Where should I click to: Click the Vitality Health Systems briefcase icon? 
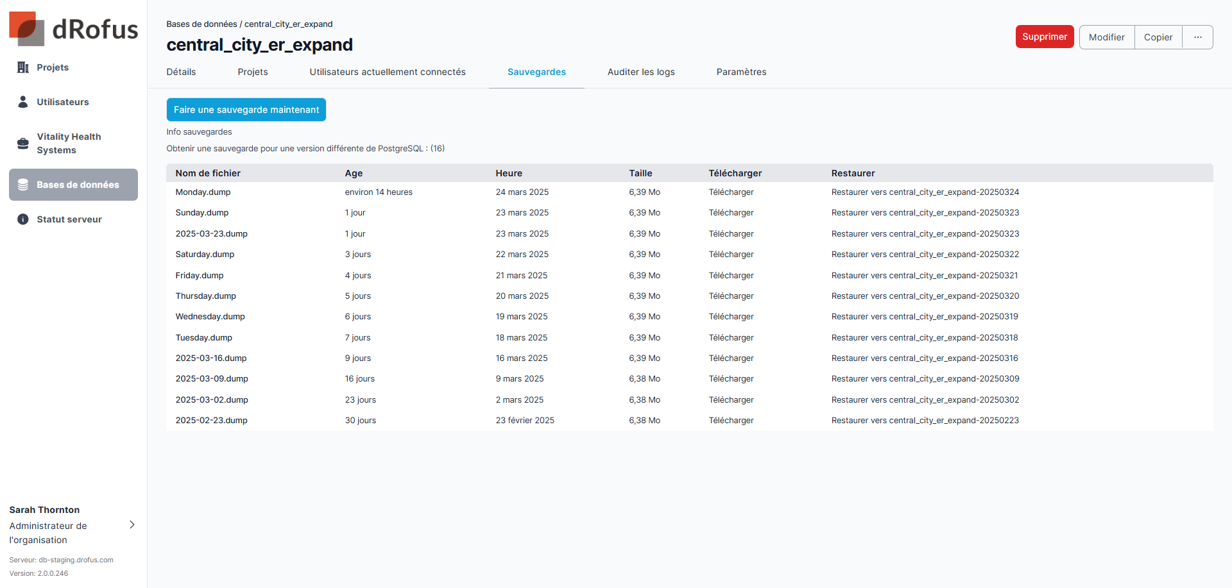pos(23,144)
